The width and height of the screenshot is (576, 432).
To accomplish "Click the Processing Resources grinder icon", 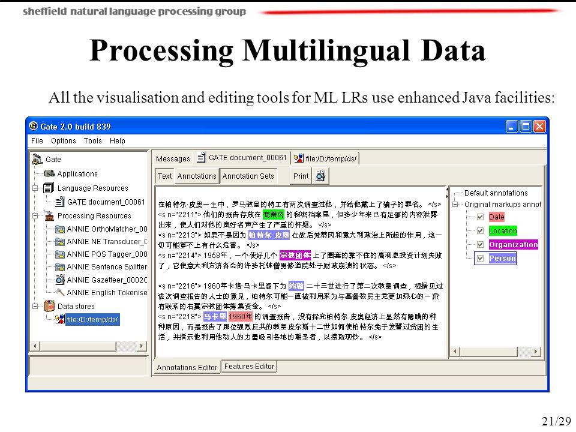I will [x=49, y=215].
